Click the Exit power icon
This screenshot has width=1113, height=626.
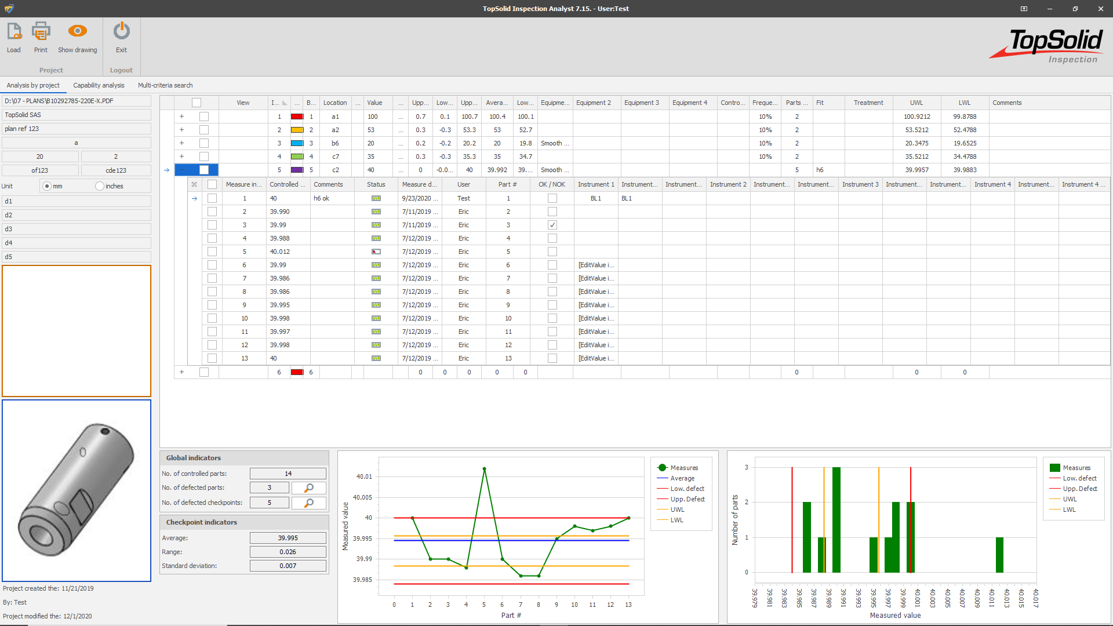coord(121,31)
